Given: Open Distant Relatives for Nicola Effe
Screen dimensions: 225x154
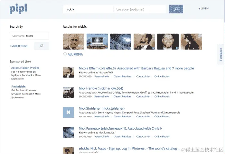Looking at the screenshot, I should pyautogui.click(x=123, y=77).
